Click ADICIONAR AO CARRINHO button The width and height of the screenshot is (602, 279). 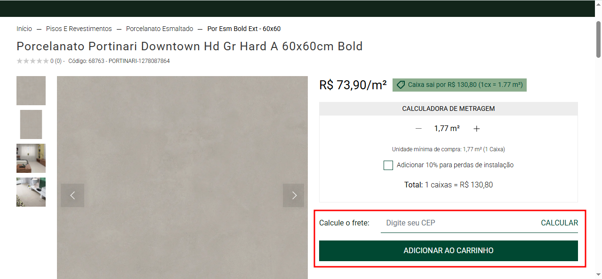pyautogui.click(x=448, y=251)
